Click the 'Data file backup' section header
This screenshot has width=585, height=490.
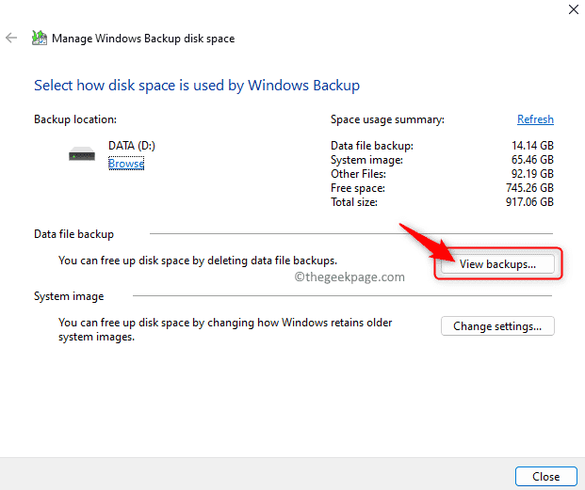point(73,234)
